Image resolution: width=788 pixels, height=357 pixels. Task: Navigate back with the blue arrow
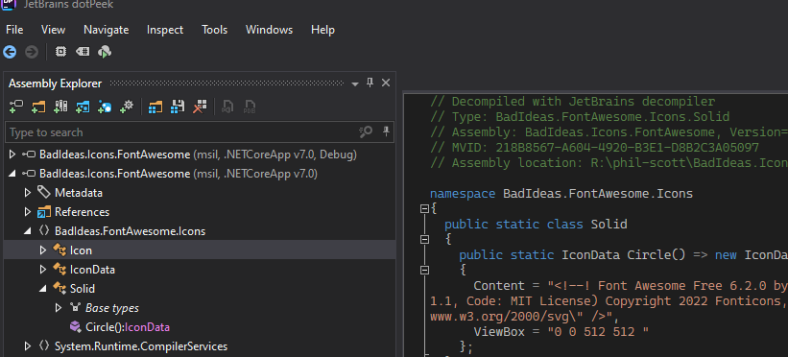(10, 52)
